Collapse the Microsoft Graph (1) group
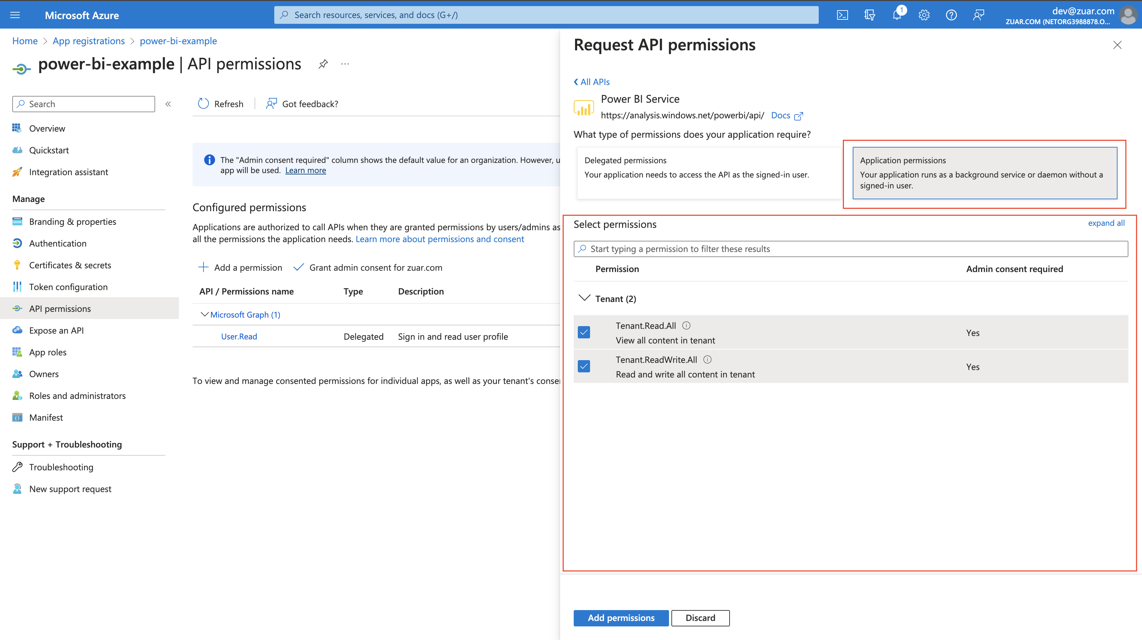 205,315
